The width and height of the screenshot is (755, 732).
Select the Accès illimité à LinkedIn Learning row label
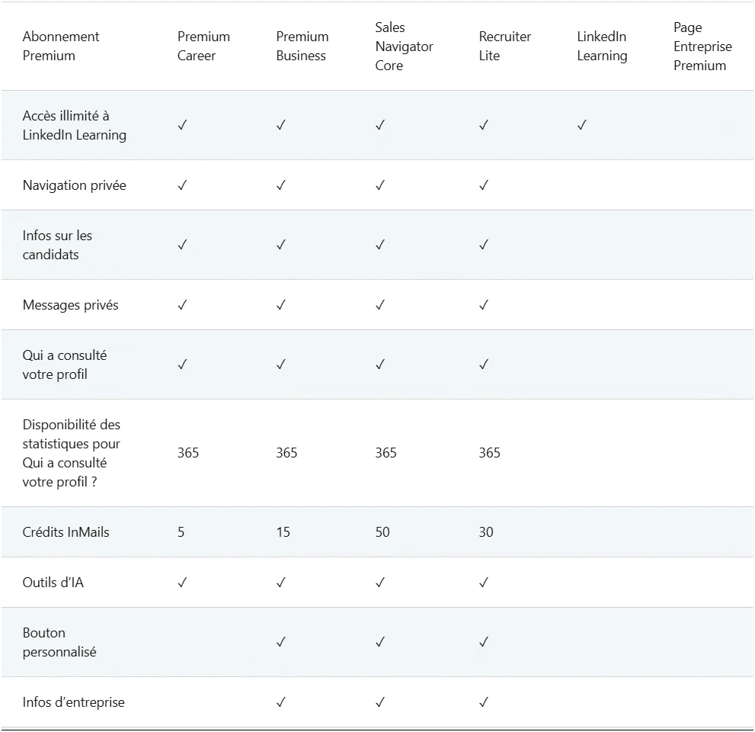click(74, 125)
